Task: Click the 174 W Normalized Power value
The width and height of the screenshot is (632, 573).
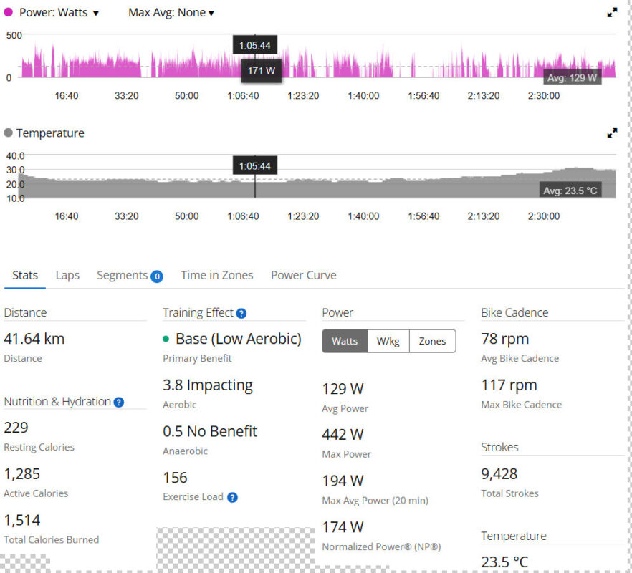Action: 343,527
